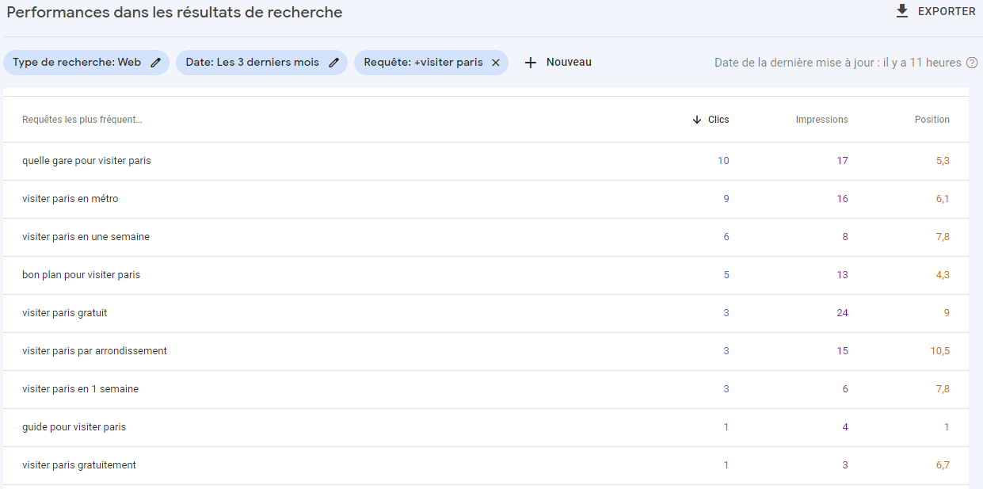Open the Requête: +visiter paris chip
Viewport: 983px width, 489px height.
(x=423, y=63)
